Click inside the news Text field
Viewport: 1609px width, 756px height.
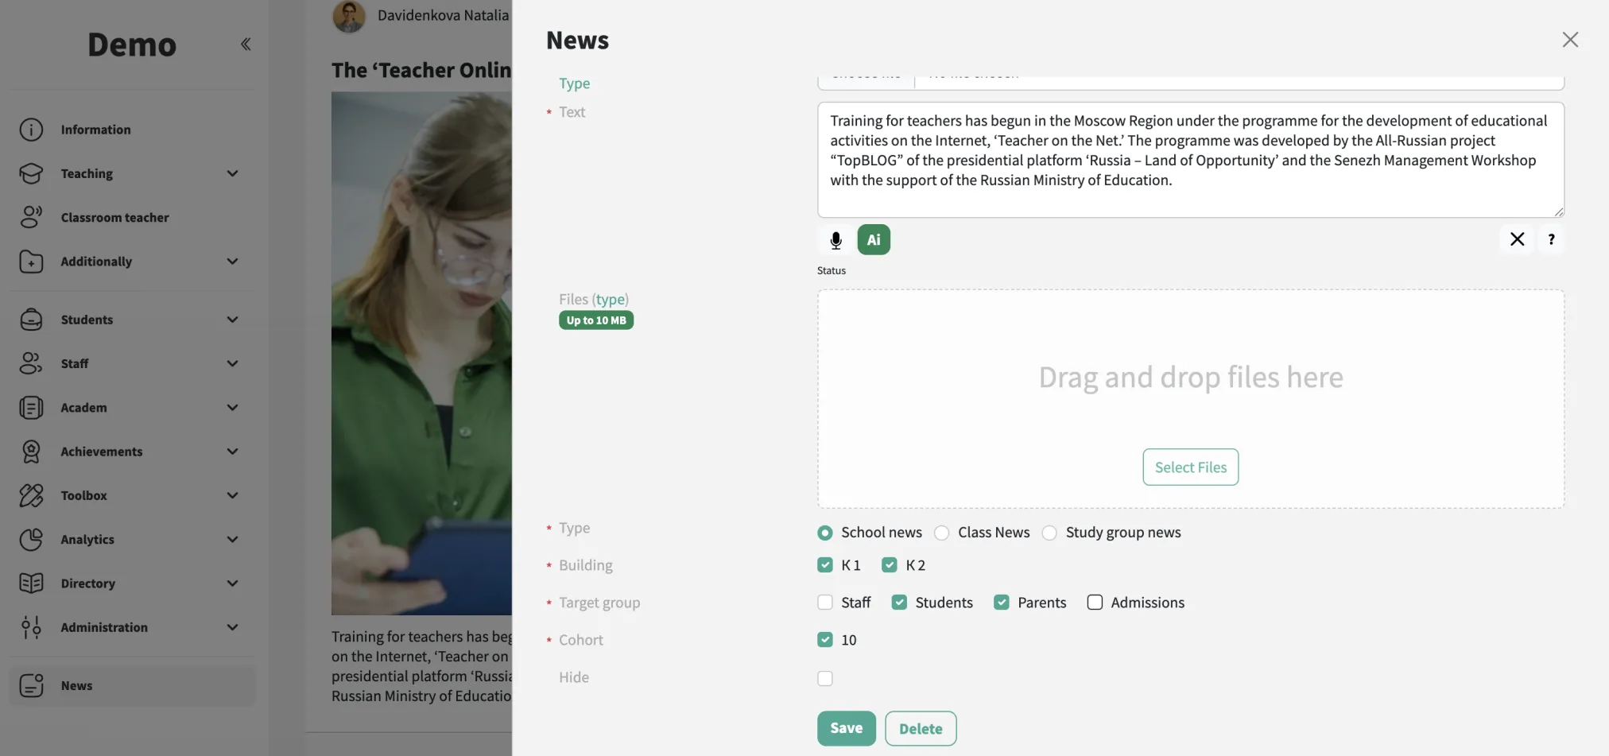coord(1190,159)
